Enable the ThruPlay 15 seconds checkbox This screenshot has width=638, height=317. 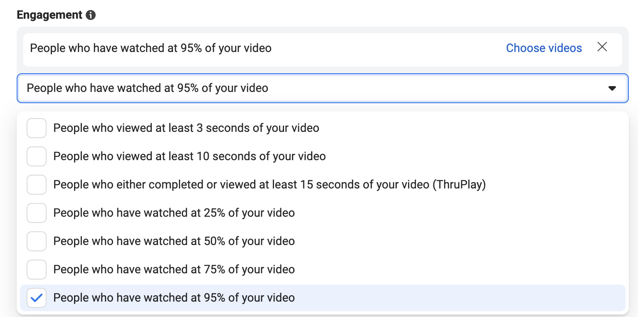[x=37, y=185]
